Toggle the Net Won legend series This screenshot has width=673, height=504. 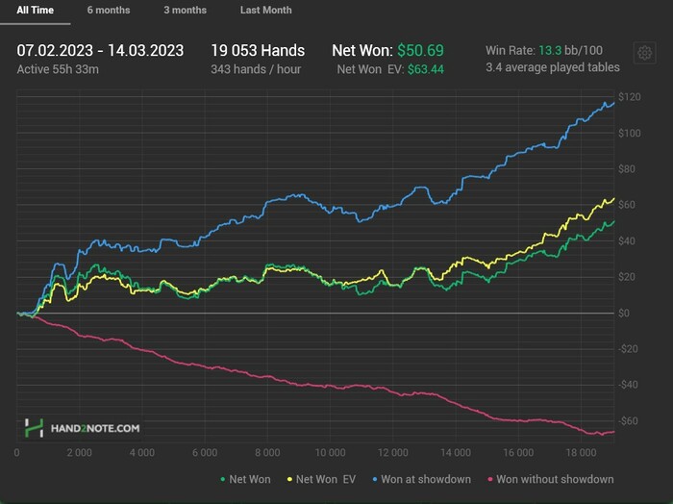click(x=245, y=479)
